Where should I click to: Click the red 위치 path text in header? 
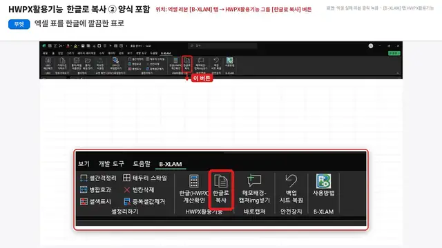233,9
